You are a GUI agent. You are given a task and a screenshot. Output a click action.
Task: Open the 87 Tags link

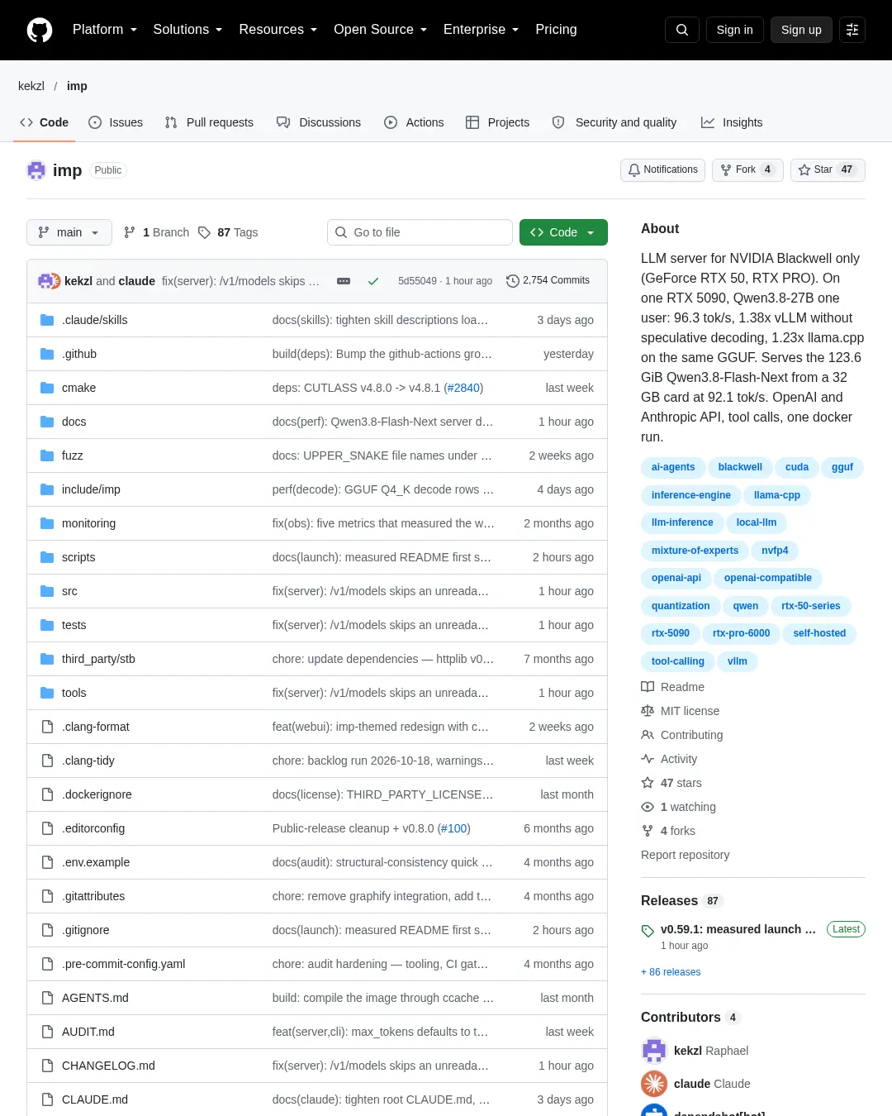pos(229,232)
